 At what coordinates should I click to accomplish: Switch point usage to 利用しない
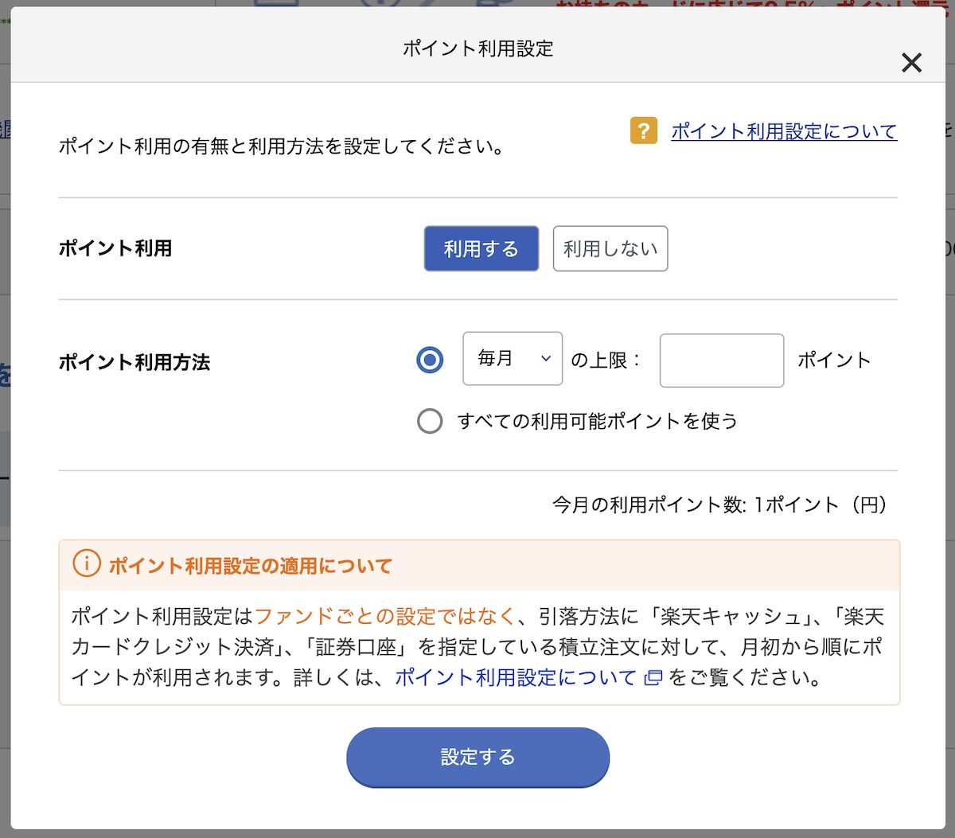point(610,248)
